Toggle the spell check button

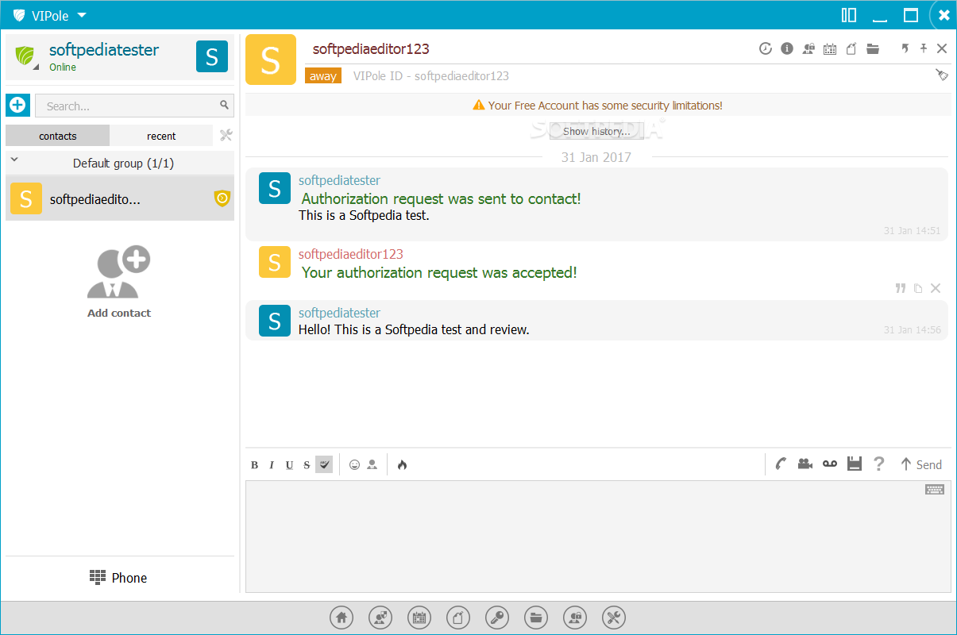(324, 464)
